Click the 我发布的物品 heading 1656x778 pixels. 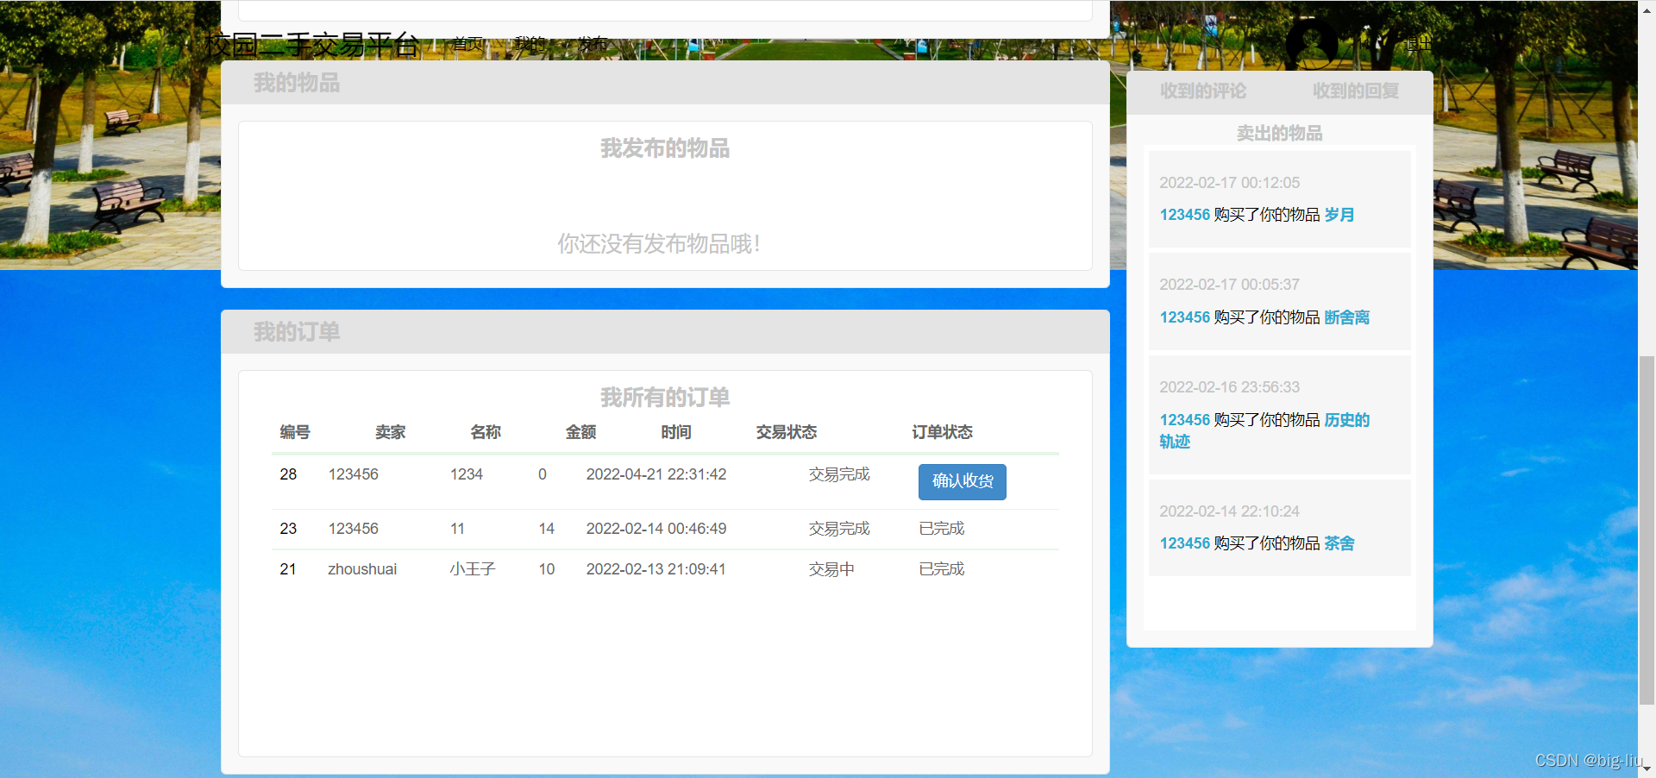(665, 149)
